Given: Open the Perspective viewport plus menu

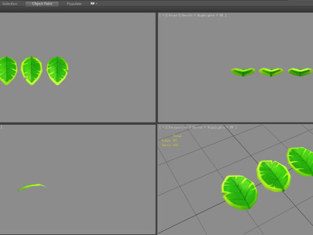Looking at the screenshot, I should tap(163, 127).
